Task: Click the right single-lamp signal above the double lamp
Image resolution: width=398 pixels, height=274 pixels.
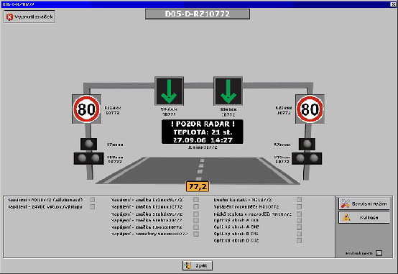Action: coord(307,144)
